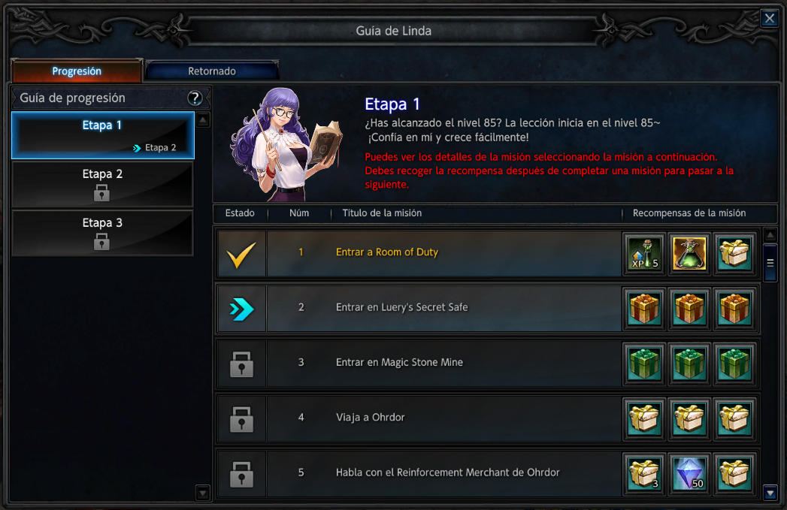The image size is (787, 510).
Task: Click the down arrow under the stage list
Action: 203,493
